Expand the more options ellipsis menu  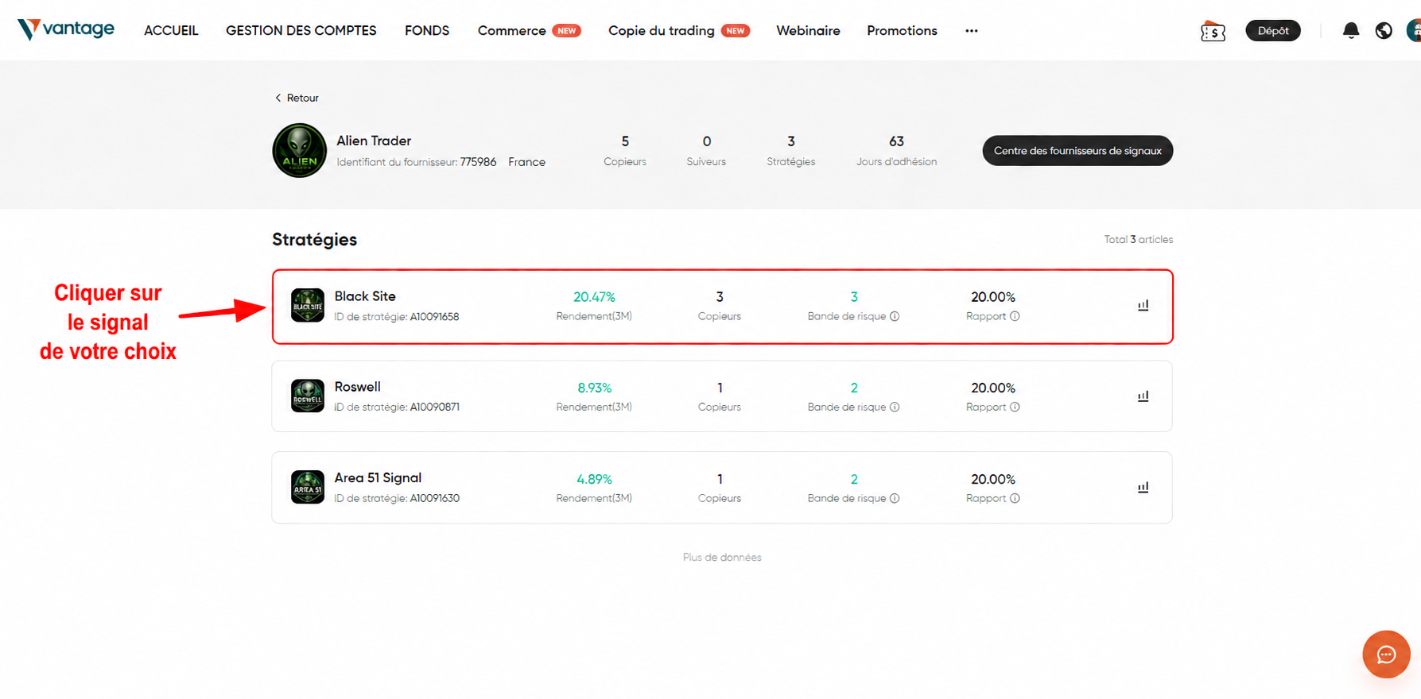971,31
